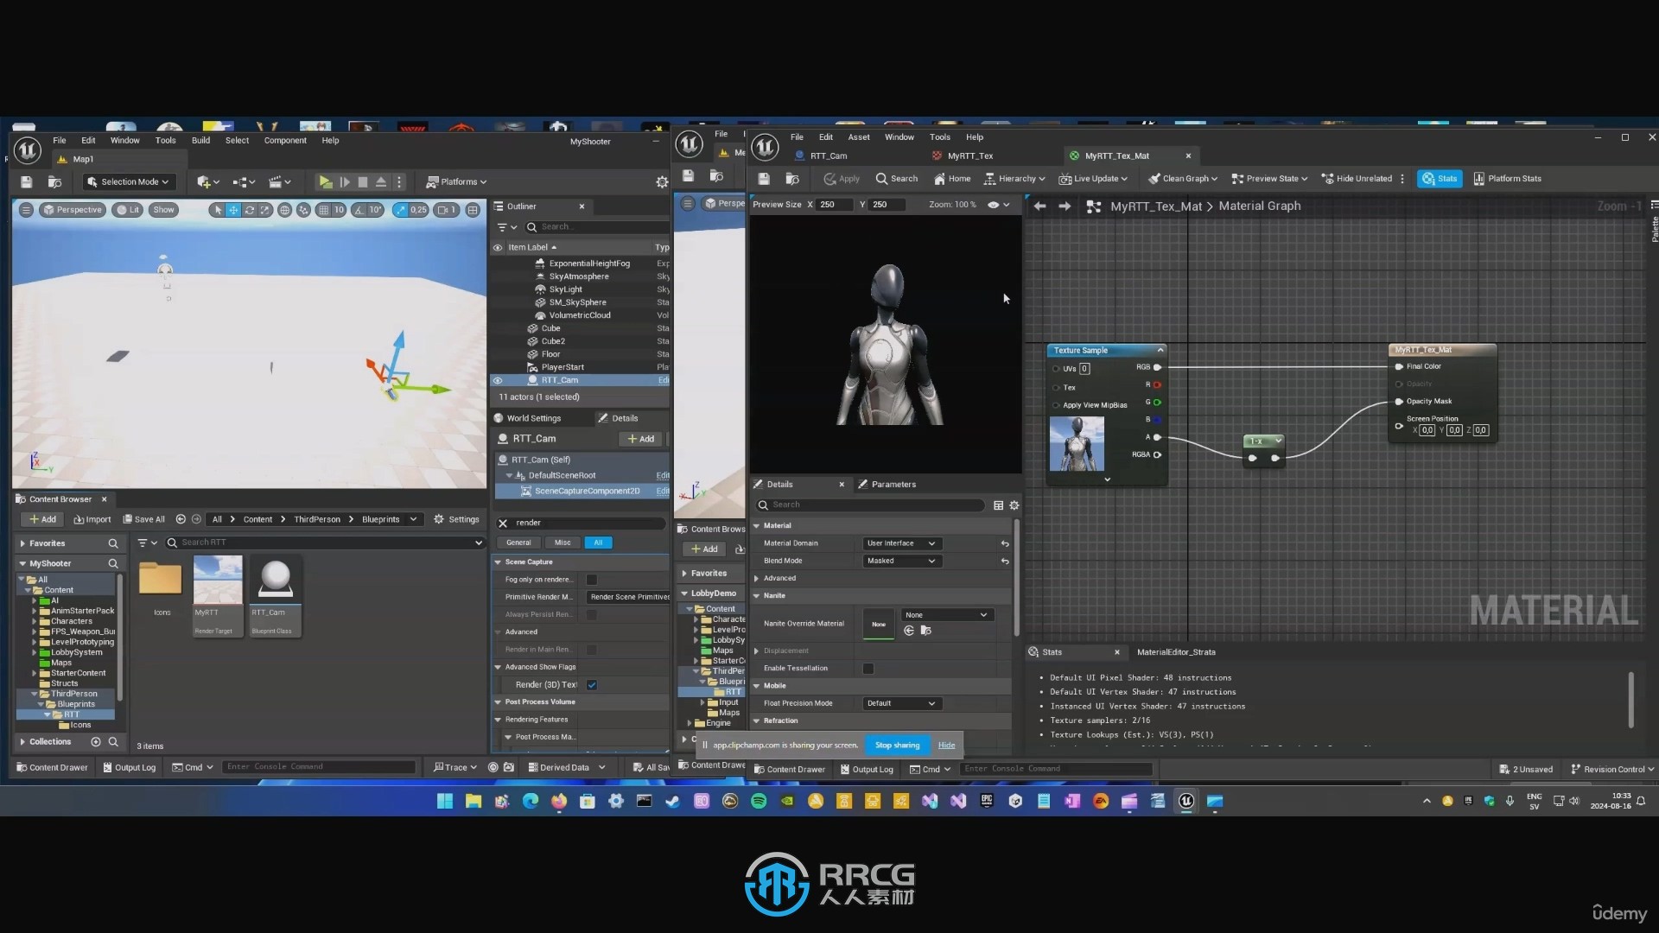
Task: Open Component menu in level editor
Action: [285, 140]
